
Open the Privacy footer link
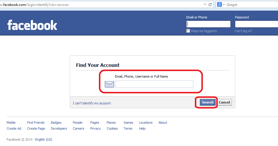95,128
